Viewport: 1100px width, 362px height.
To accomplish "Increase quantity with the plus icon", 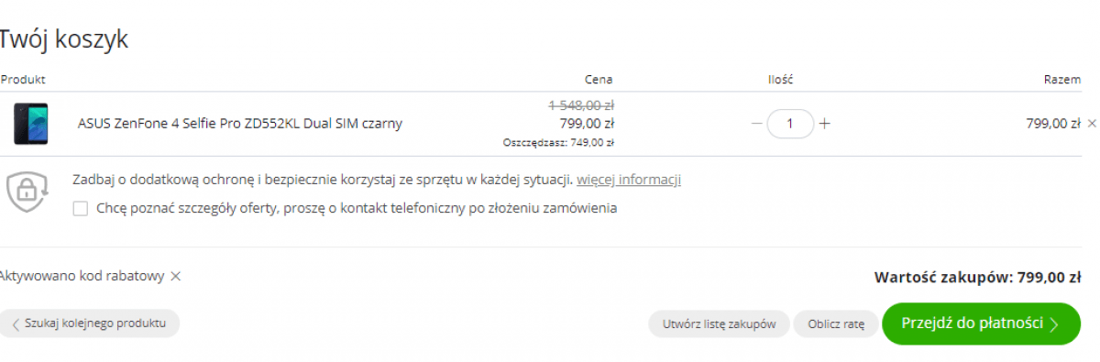I will (824, 123).
